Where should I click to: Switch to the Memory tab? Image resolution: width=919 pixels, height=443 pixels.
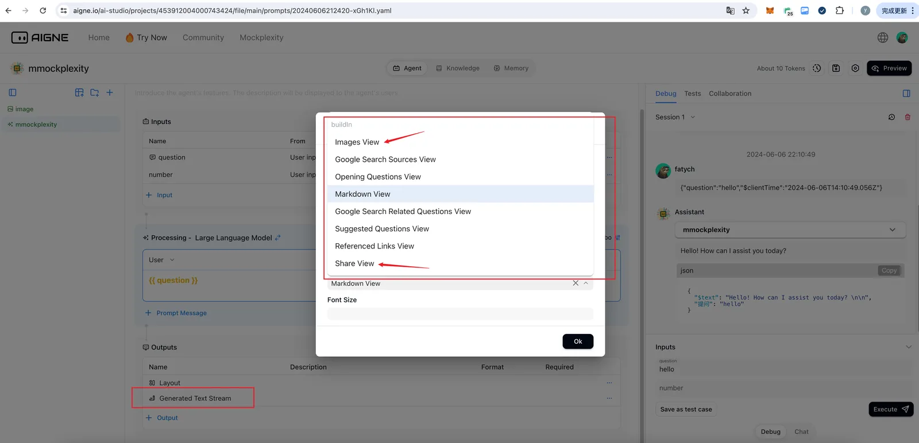(511, 68)
